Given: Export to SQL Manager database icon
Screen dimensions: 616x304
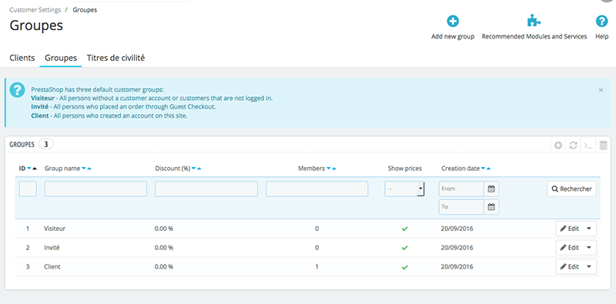Looking at the screenshot, I should 604,145.
